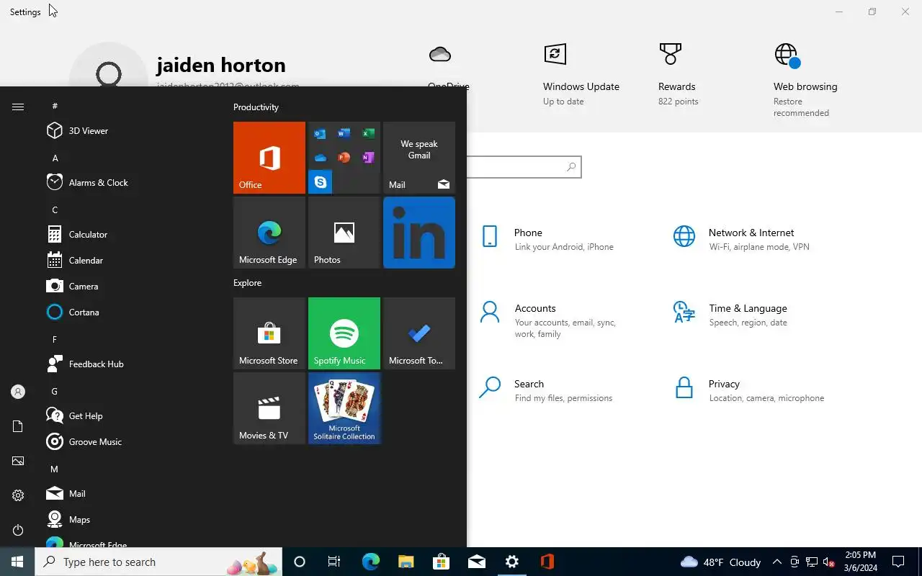
Task: Click the taskbar clock showing 2:05 PM
Action: (x=861, y=562)
